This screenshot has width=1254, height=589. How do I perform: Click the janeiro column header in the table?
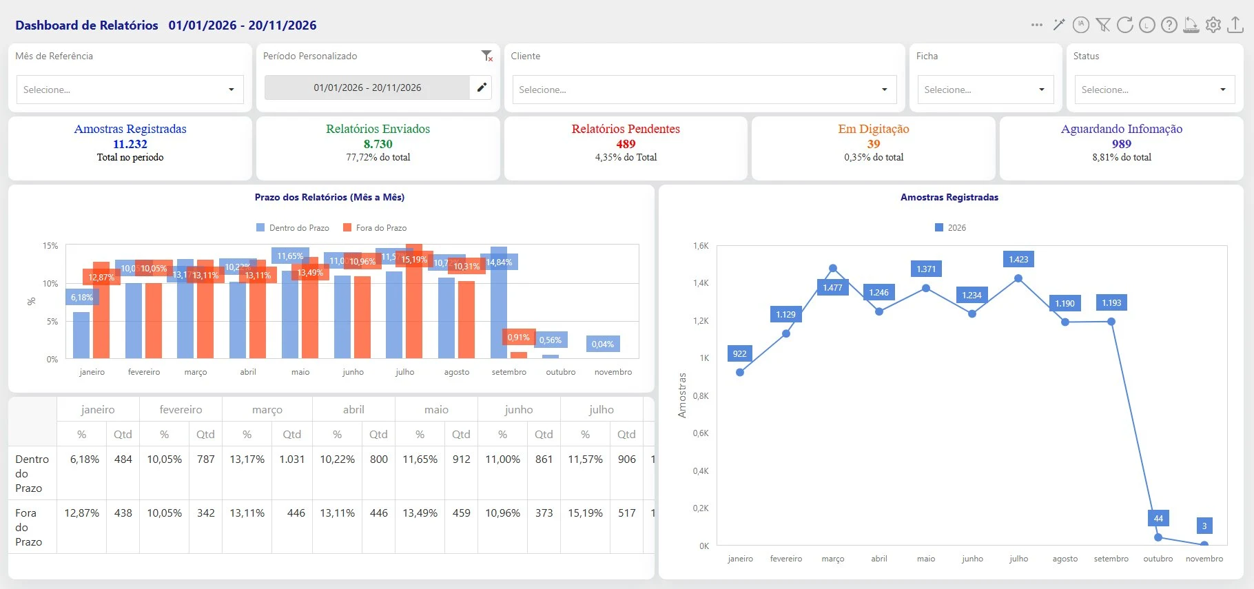coord(98,409)
